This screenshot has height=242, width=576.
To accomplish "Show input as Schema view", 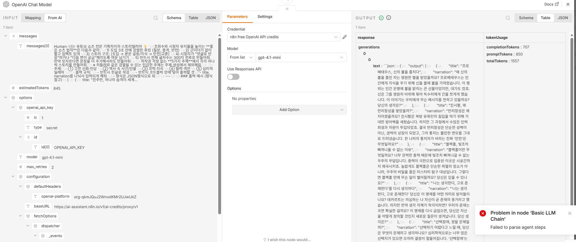I will [x=174, y=18].
